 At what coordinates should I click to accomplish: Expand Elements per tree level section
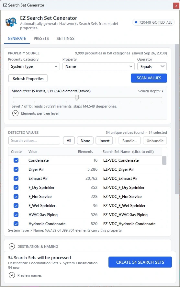(x=15, y=113)
